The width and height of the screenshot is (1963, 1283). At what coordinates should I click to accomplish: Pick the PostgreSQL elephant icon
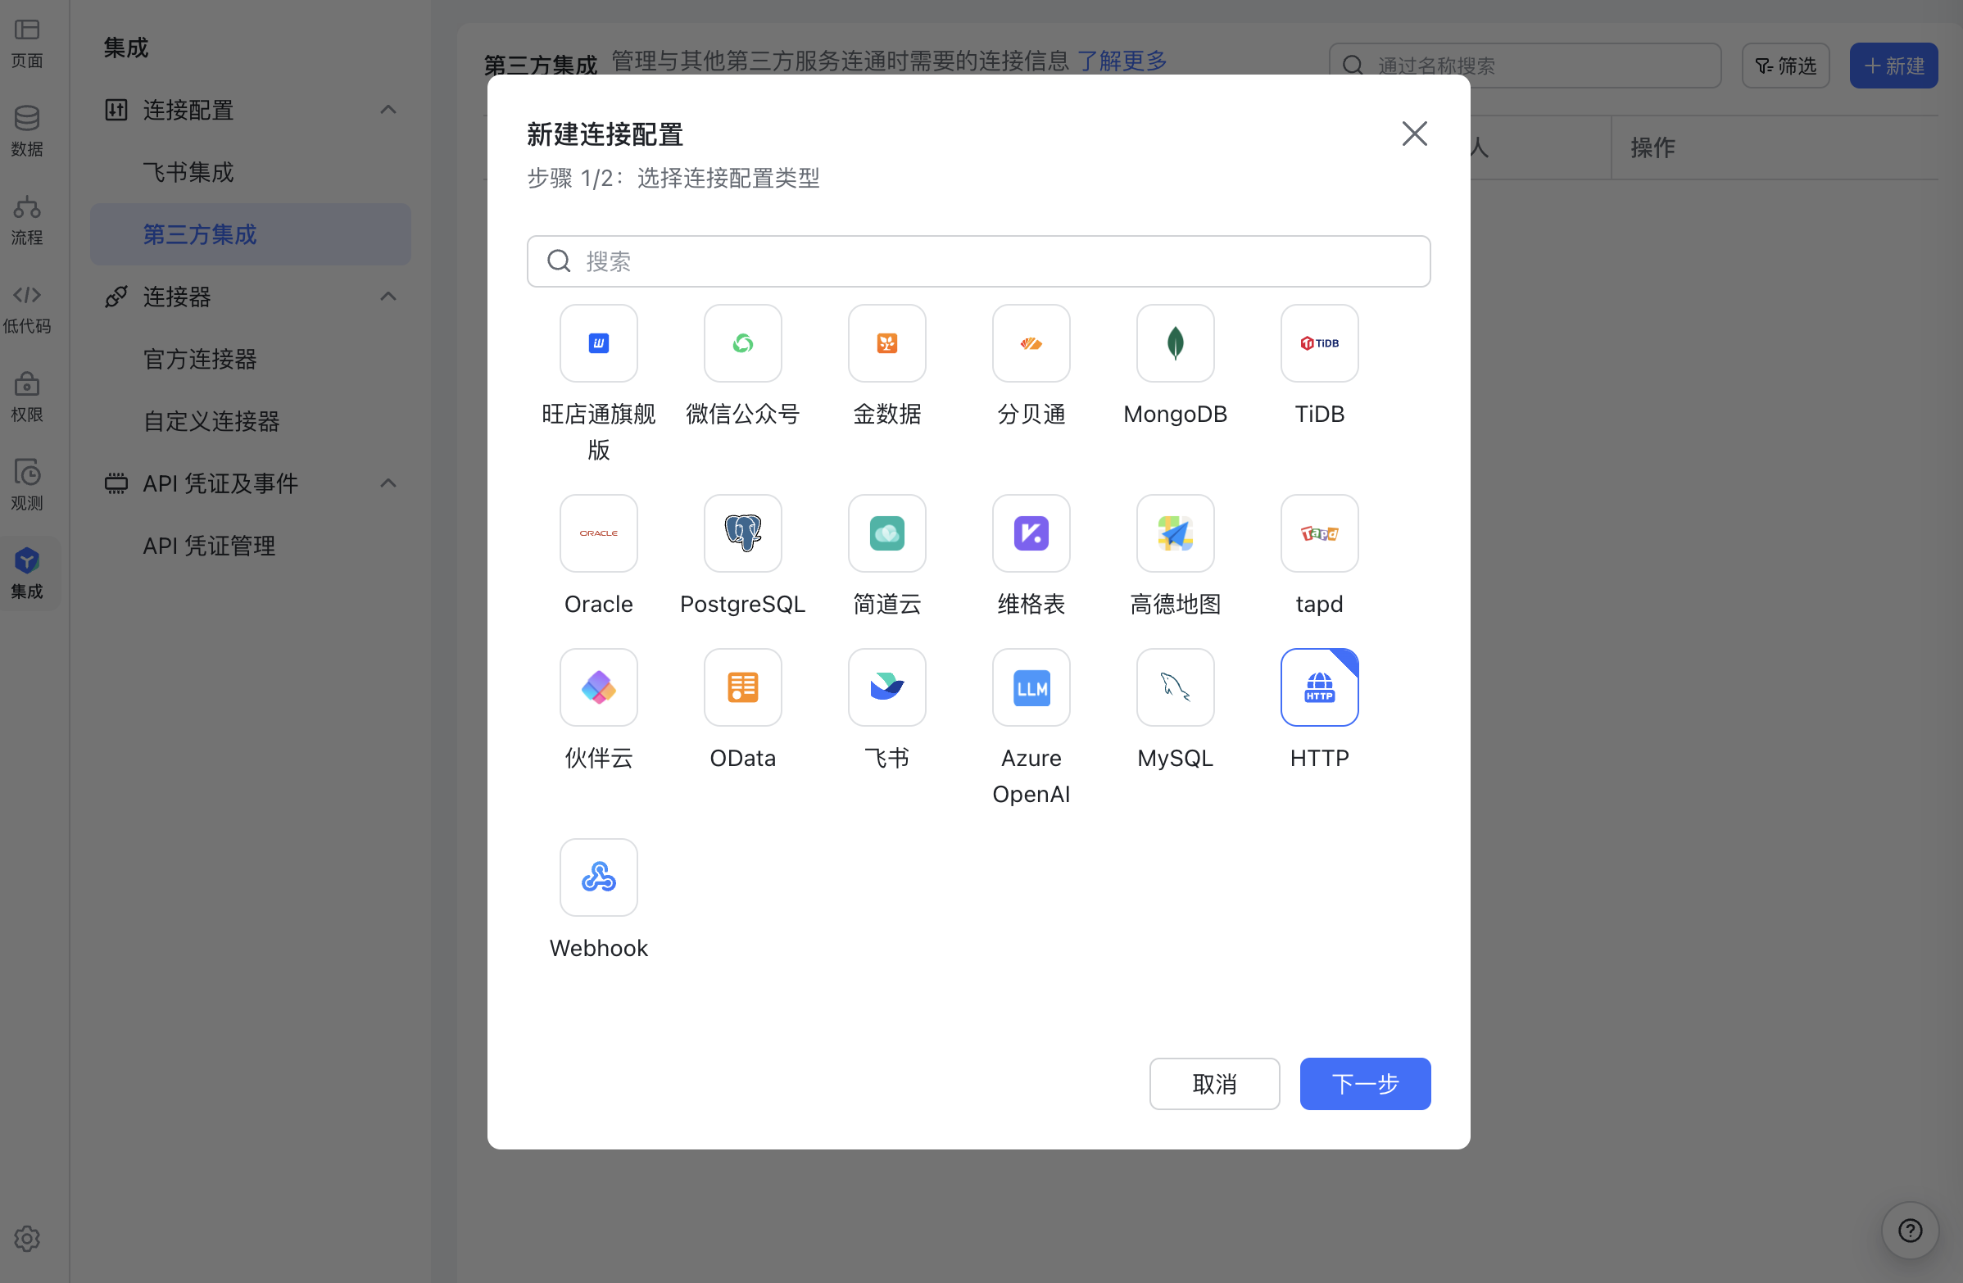[x=742, y=533]
